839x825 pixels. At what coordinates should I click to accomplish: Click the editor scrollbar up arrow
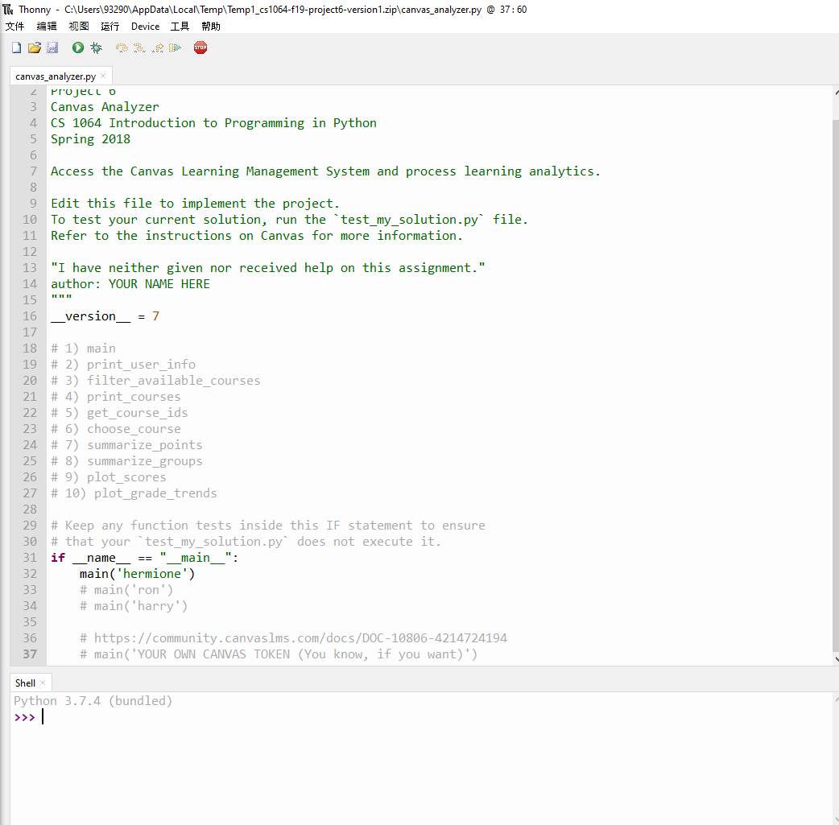tap(836, 92)
